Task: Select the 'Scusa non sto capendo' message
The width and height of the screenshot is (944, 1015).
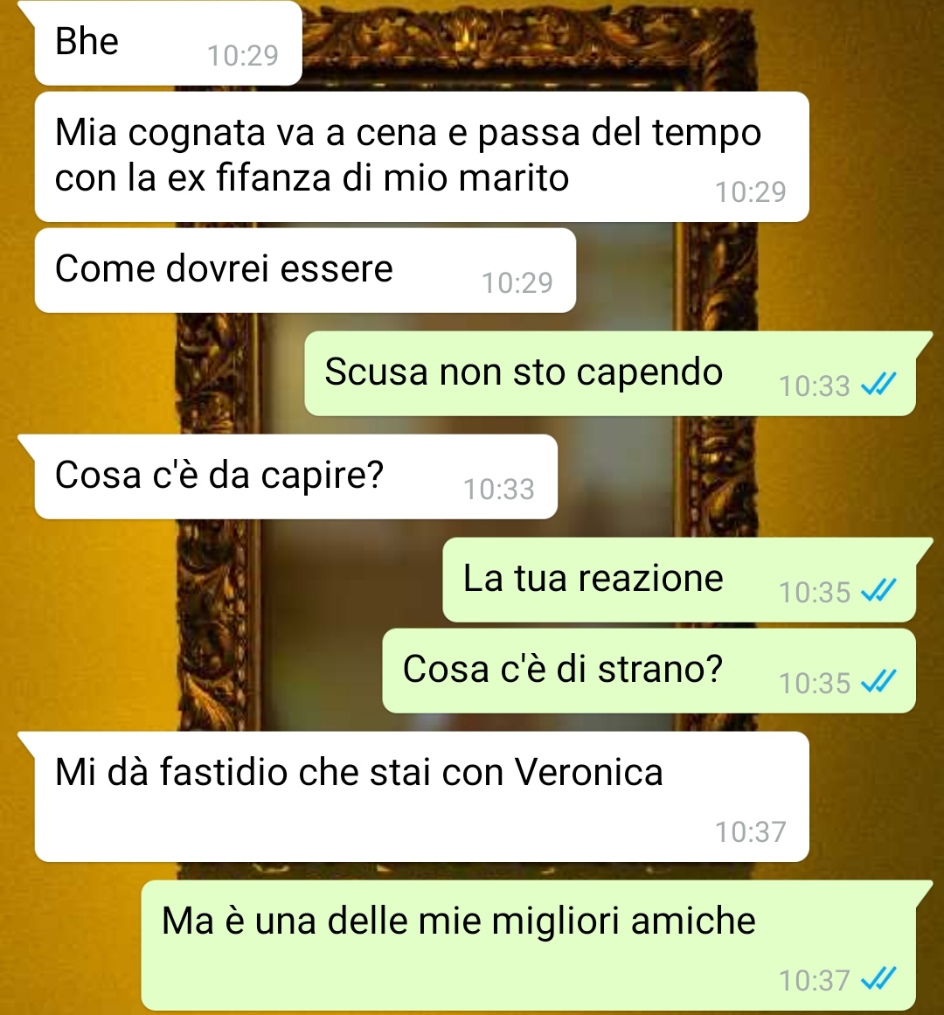Action: pyautogui.click(x=610, y=373)
